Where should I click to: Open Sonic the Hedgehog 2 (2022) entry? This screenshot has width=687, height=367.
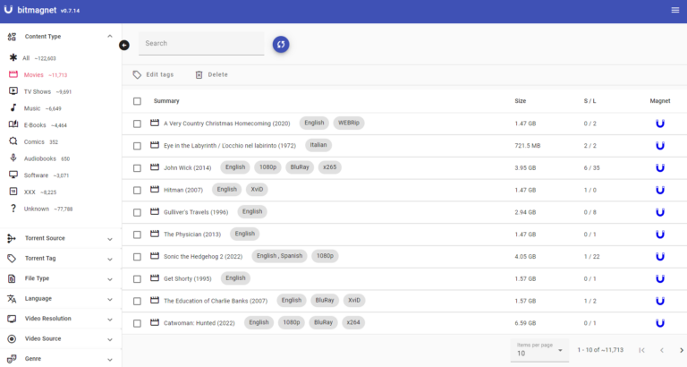point(203,257)
